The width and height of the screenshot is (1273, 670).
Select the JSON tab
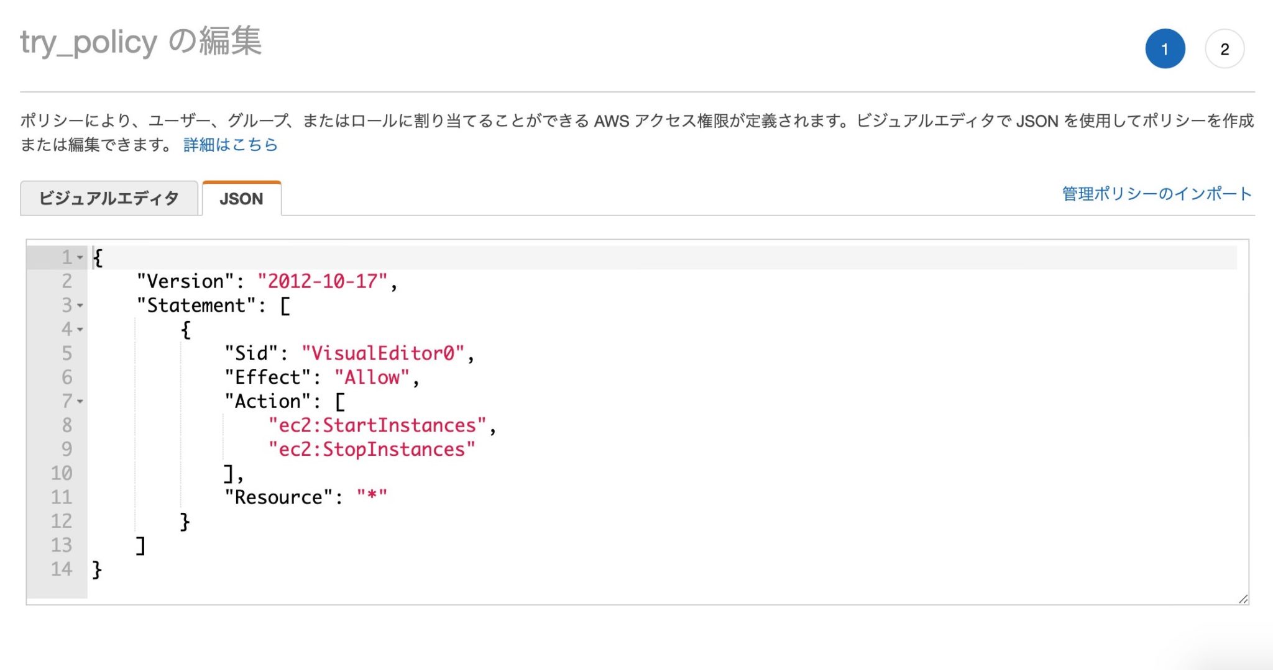click(241, 198)
